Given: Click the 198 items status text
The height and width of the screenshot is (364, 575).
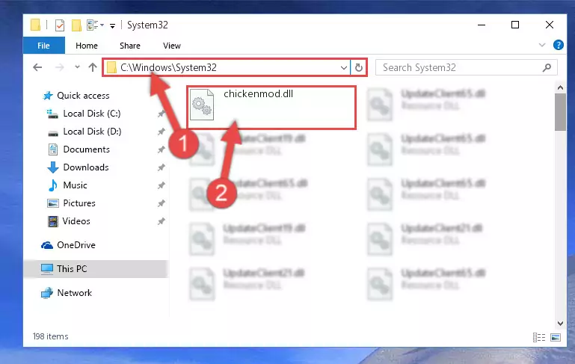Looking at the screenshot, I should [x=50, y=336].
